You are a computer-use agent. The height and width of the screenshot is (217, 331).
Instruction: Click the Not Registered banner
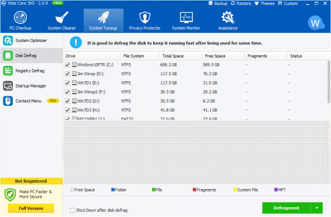coord(32,181)
